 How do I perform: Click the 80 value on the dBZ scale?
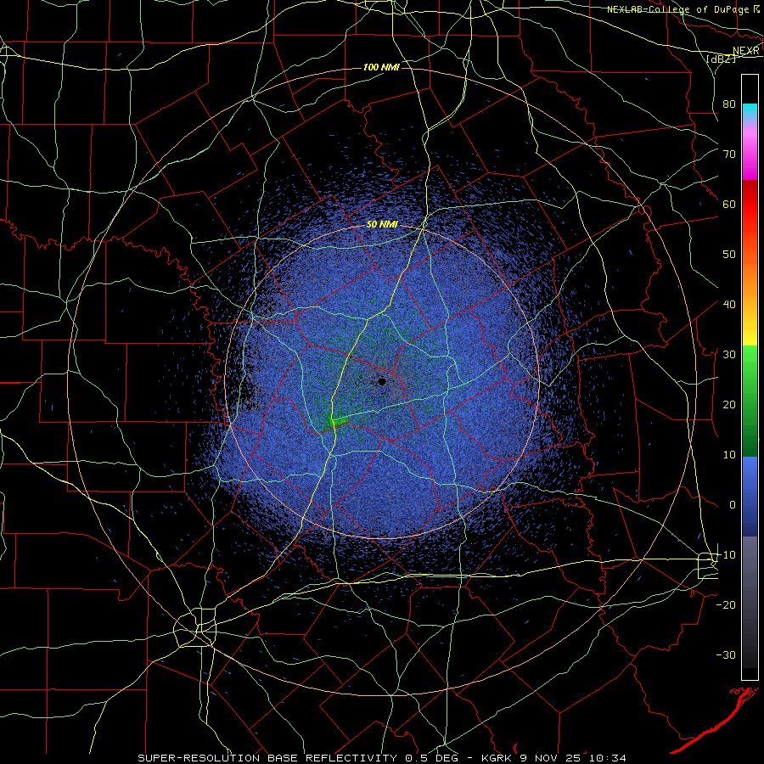[729, 104]
